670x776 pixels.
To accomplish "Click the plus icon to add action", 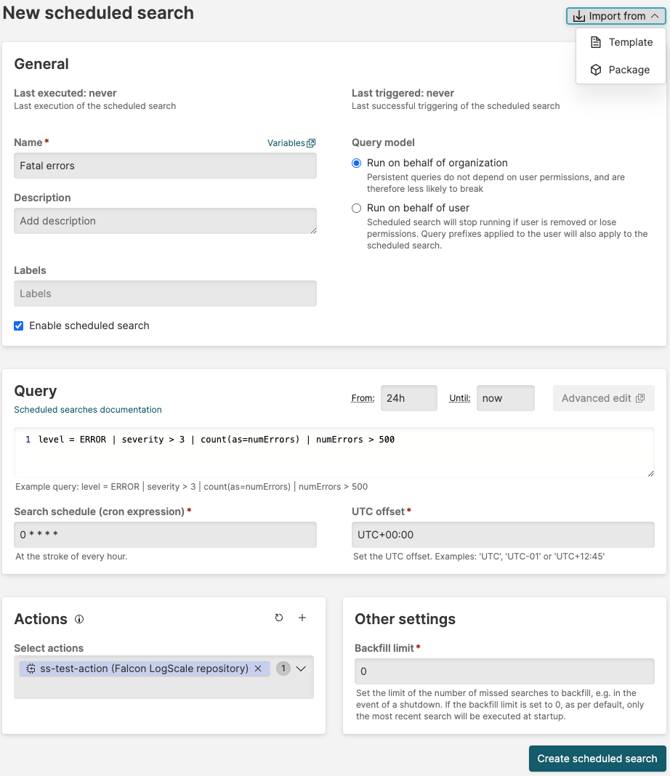I will (x=302, y=618).
